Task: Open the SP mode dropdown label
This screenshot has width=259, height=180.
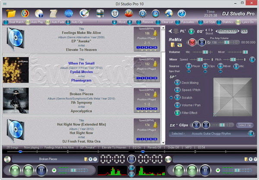Action: click(173, 77)
